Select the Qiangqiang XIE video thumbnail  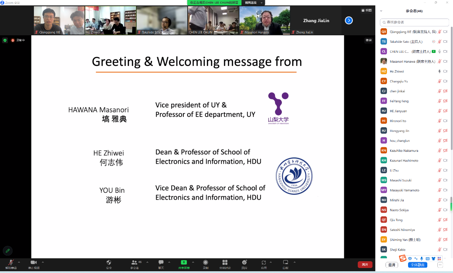[x=59, y=20]
